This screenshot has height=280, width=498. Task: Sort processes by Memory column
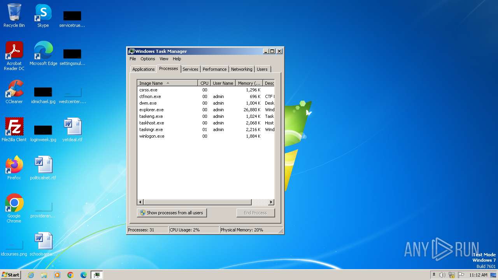(249, 83)
